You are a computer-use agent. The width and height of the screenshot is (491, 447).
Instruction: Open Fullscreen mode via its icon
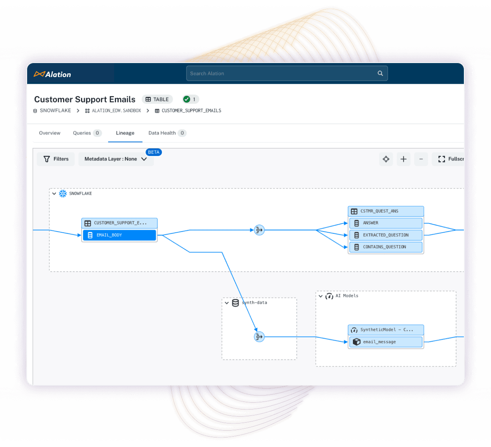point(442,159)
